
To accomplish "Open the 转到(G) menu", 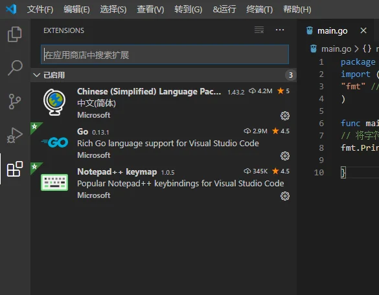I will tap(189, 10).
